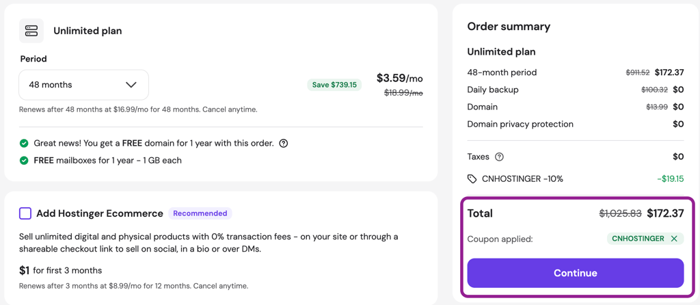Click the green check beside FREE mailboxes
This screenshot has width=700, height=305.
coord(24,160)
